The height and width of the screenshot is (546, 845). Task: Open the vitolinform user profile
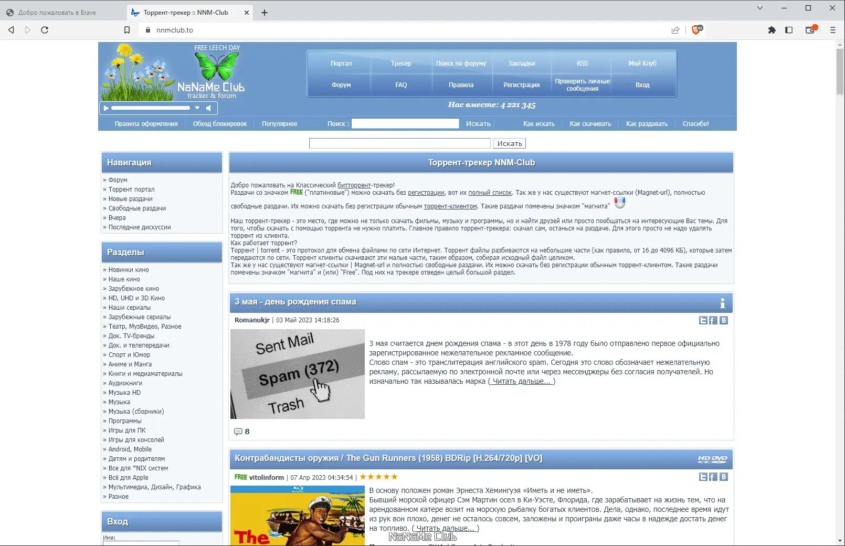coord(266,478)
